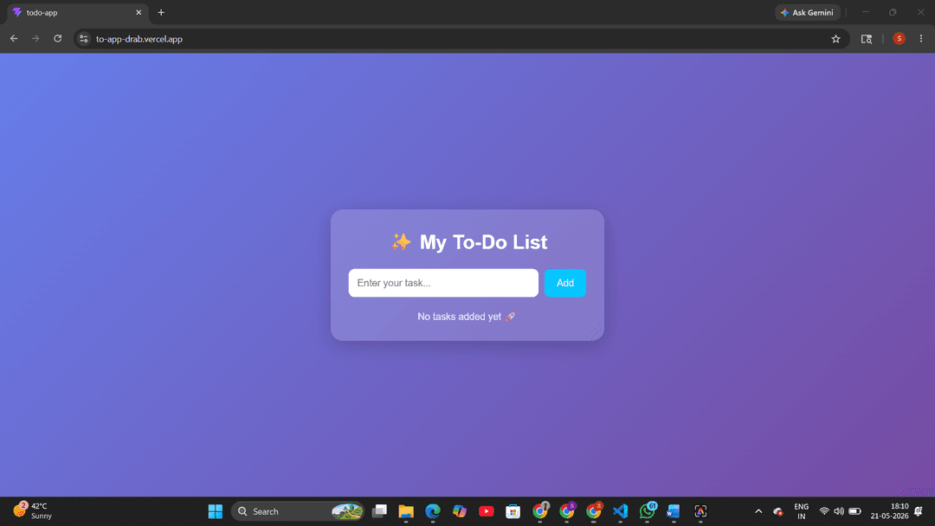
Task: Bookmark this page with the star icon
Action: coord(835,39)
